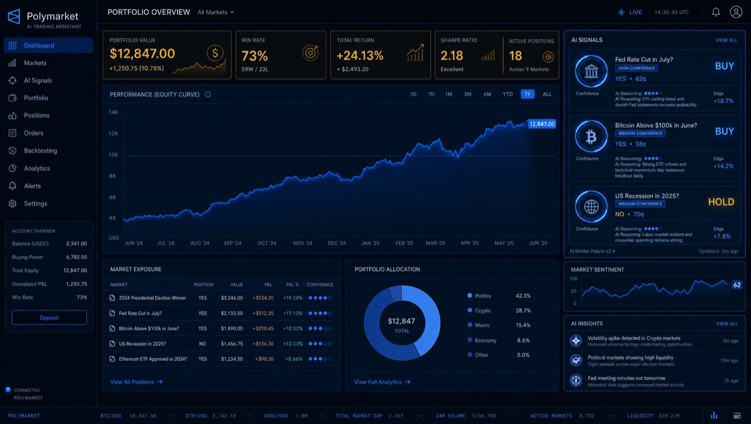The image size is (751, 424).
Task: Select the 6M time range
Action: pos(488,94)
